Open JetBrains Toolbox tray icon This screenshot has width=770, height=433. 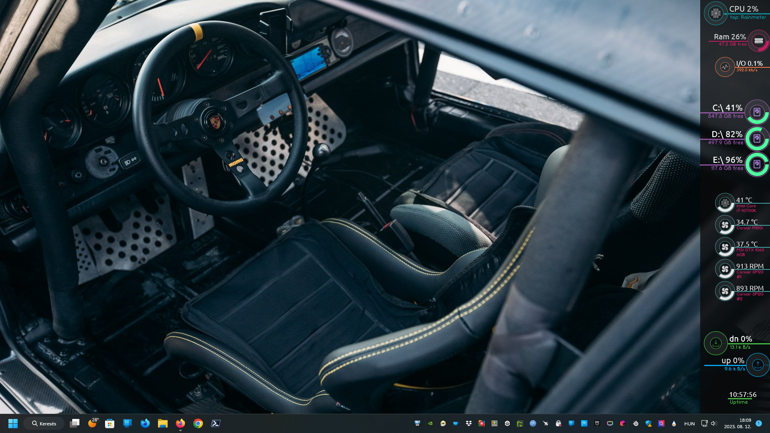click(x=623, y=423)
